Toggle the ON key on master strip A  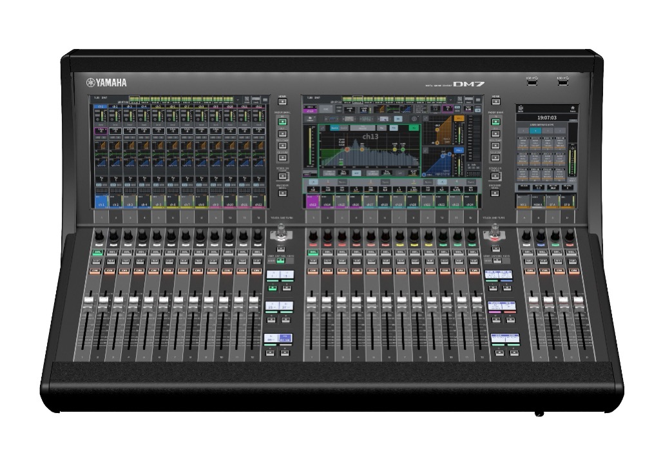click(x=529, y=271)
